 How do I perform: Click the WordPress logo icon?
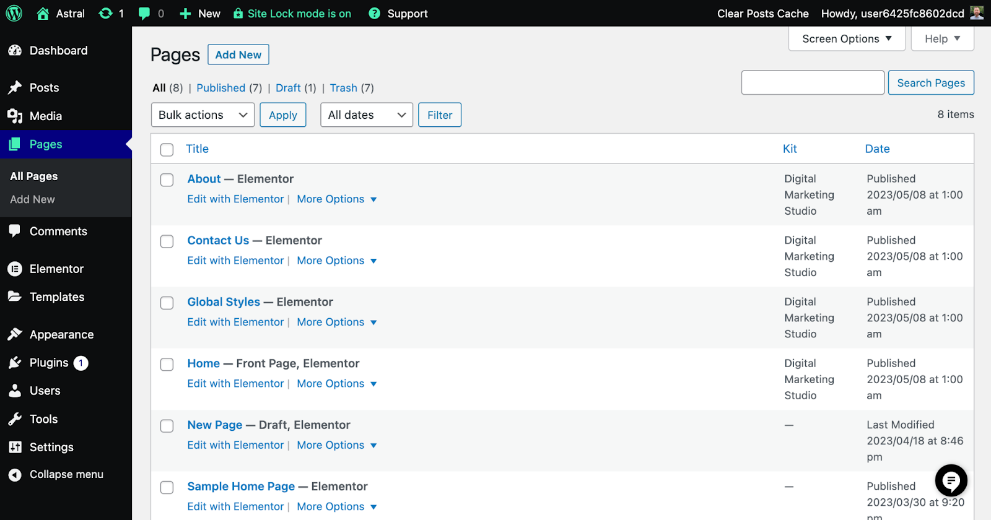[x=14, y=13]
